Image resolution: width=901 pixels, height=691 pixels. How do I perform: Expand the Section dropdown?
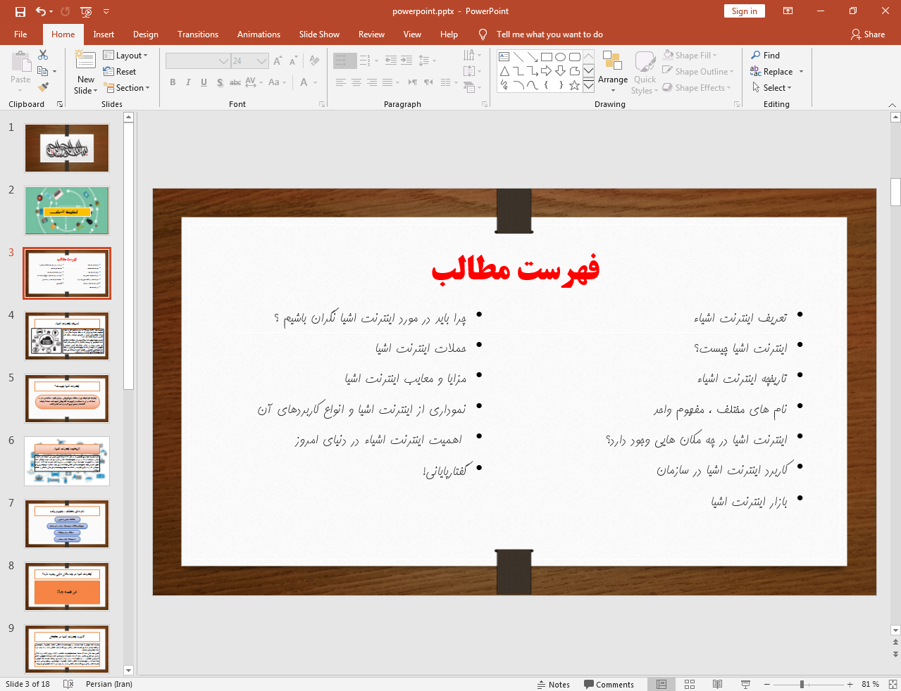coord(127,88)
